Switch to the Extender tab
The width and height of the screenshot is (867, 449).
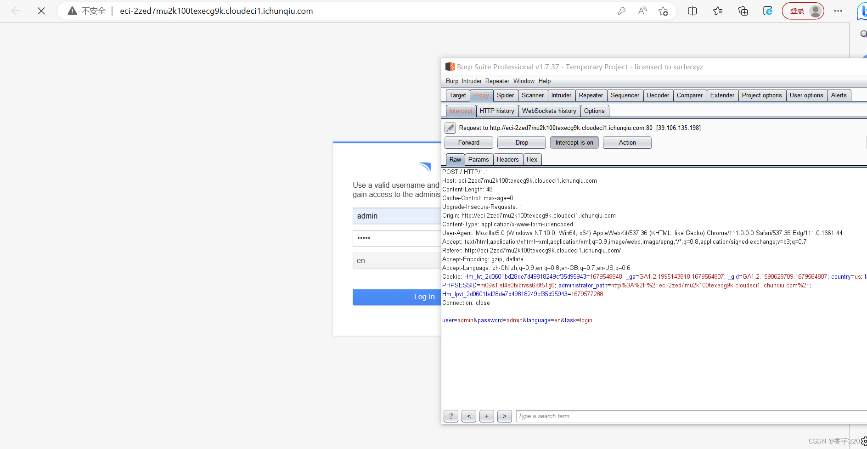(x=722, y=95)
